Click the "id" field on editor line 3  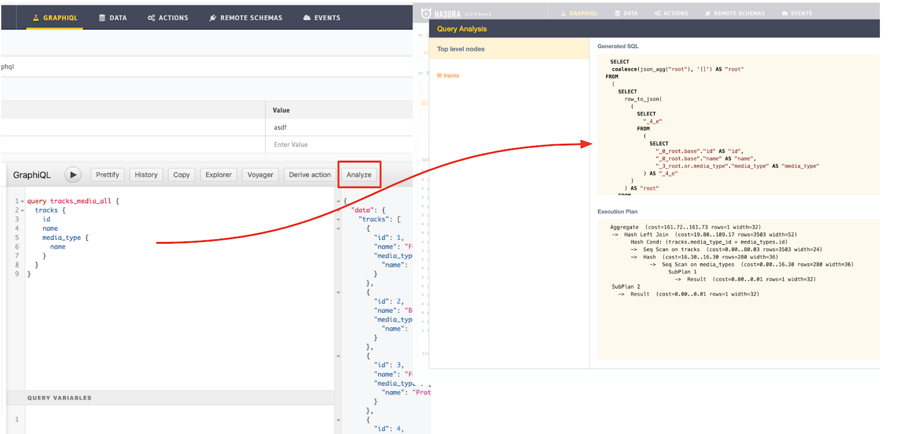pyautogui.click(x=47, y=219)
